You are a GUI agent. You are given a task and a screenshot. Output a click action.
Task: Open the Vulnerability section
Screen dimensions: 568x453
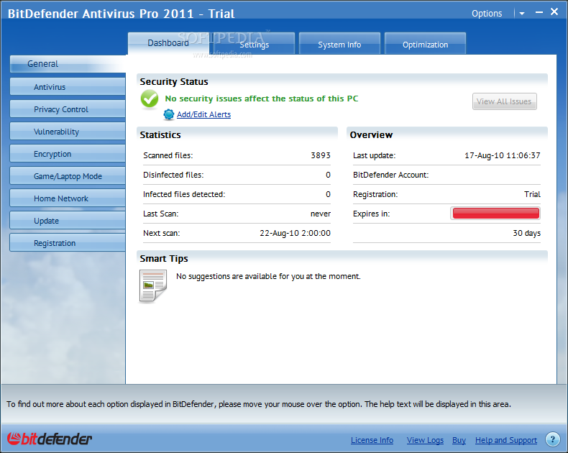pyautogui.click(x=68, y=132)
